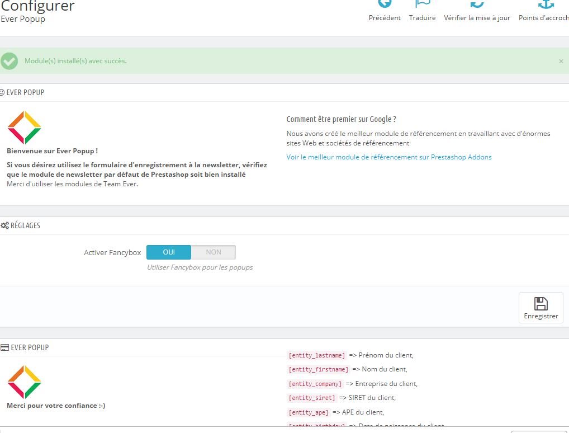Screen dimensions: 569x433
Task: Select the [entity_firstname] code tag
Action: coord(318,369)
